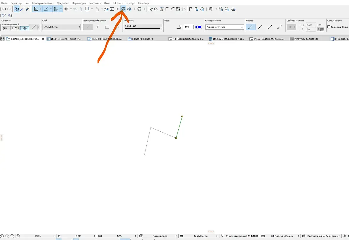349x240 pixels.
Task: Open the Мебель layer dropdown
Action: (62, 27)
